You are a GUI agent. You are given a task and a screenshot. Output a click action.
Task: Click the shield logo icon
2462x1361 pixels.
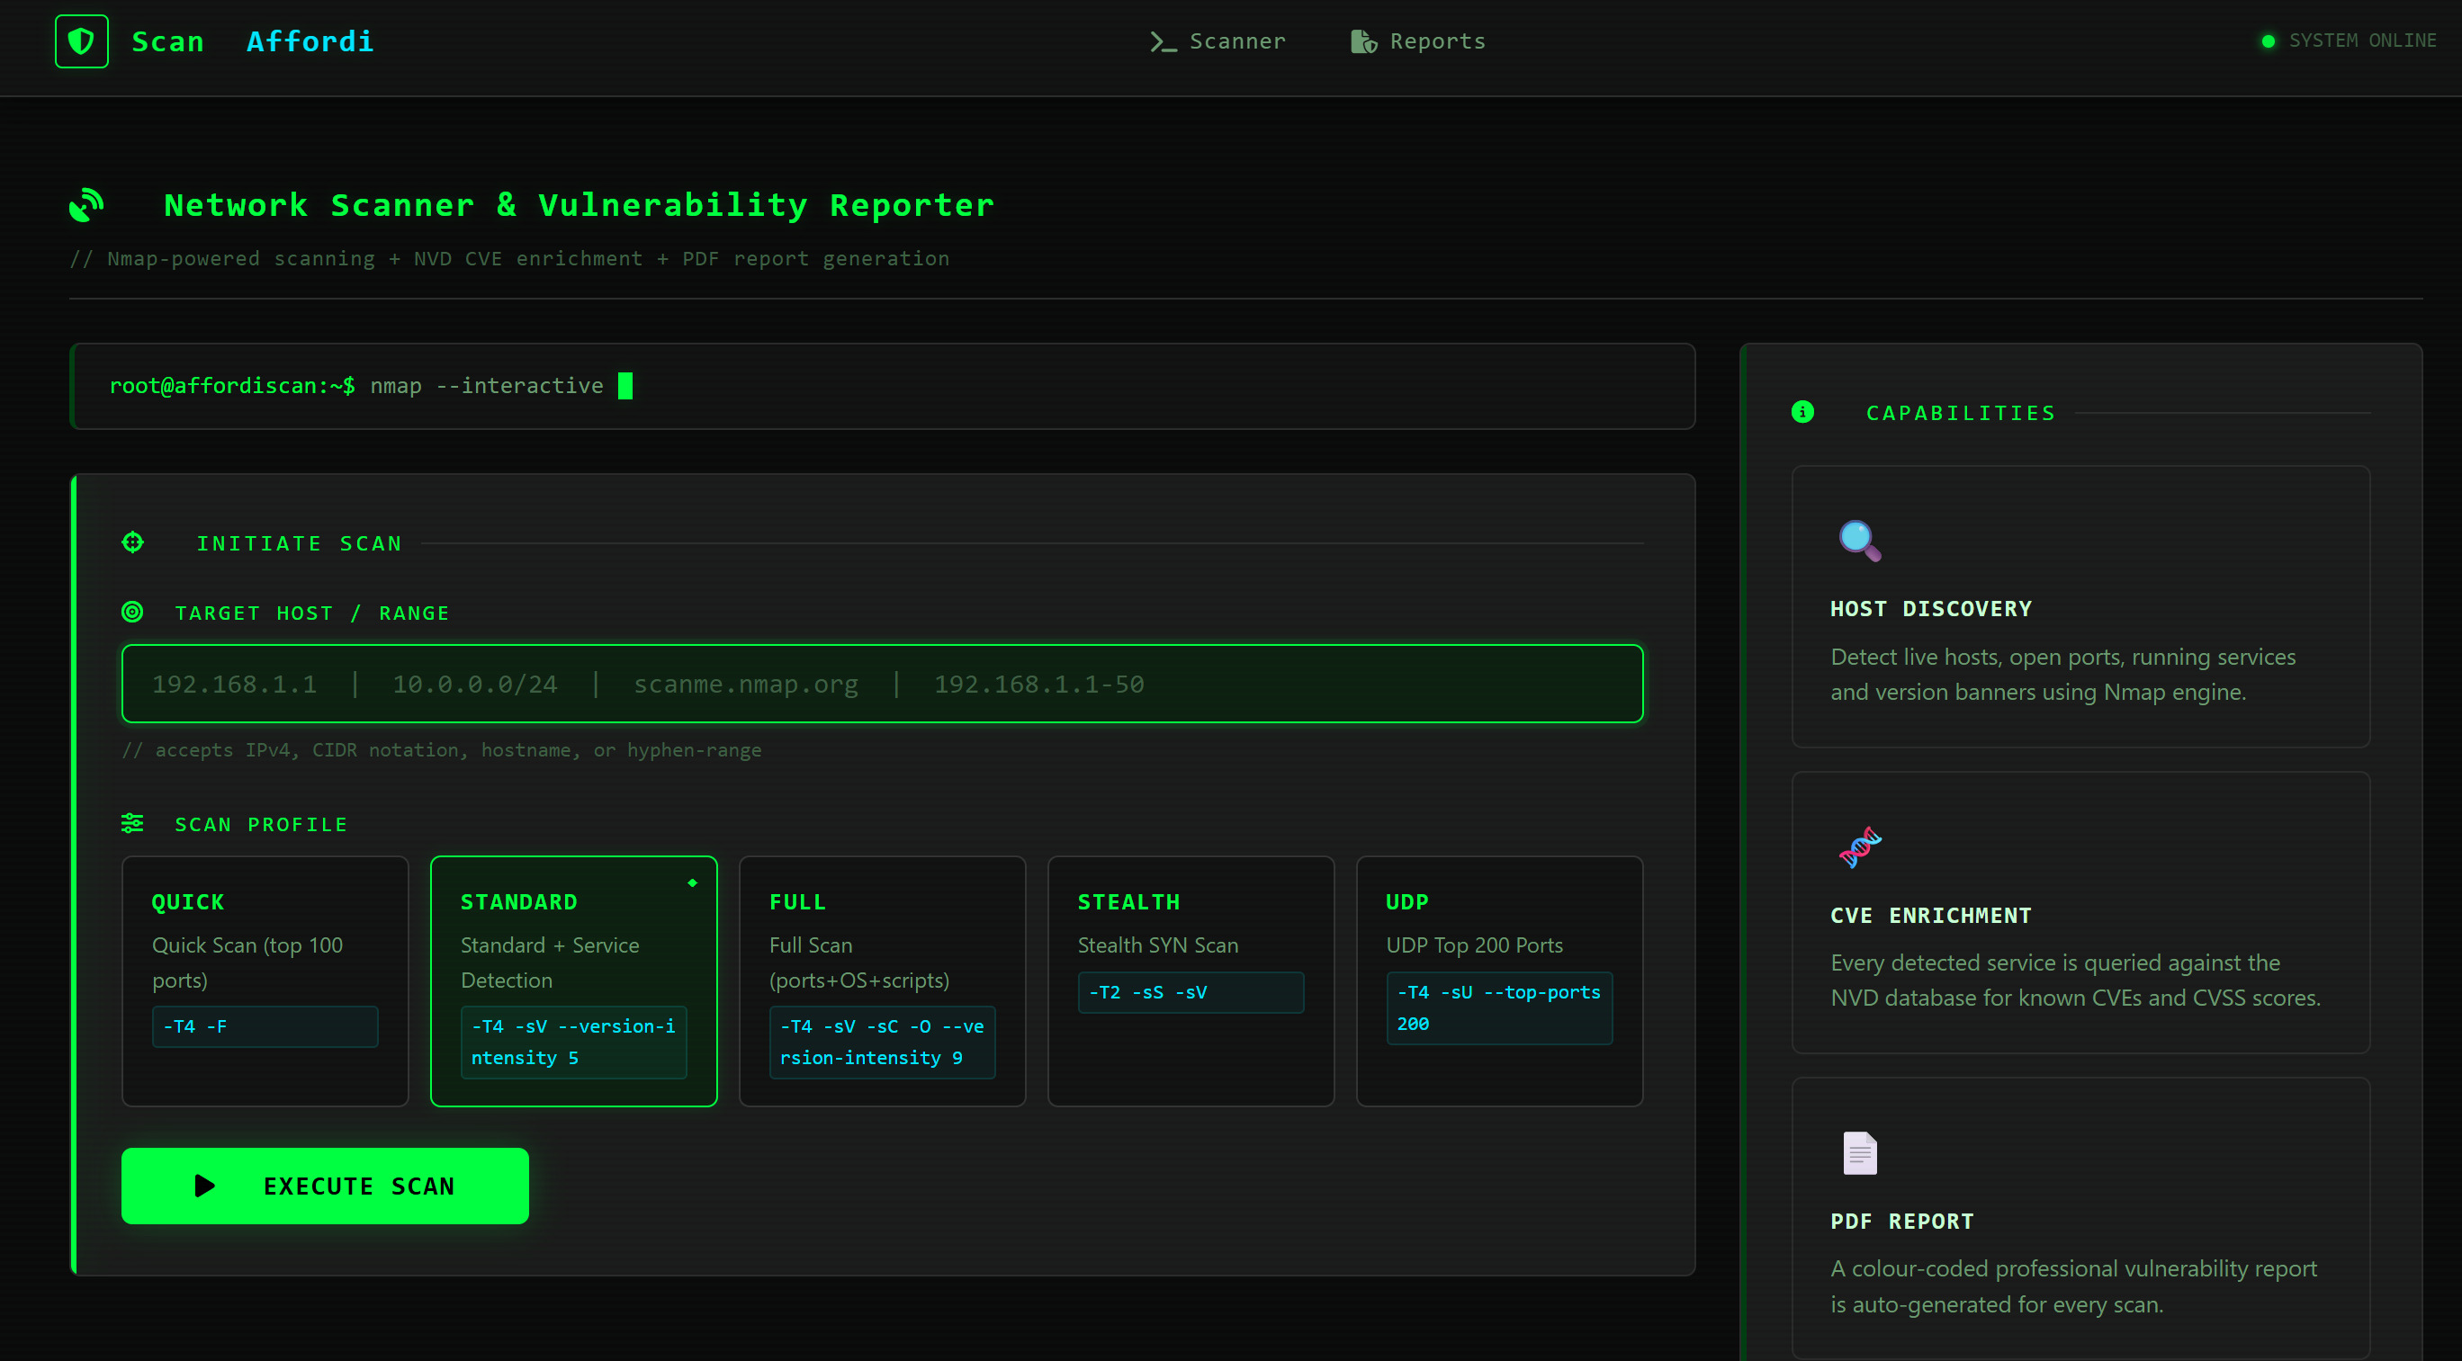81,40
